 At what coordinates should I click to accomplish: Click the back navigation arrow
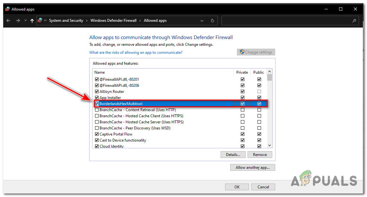pyautogui.click(x=8, y=20)
